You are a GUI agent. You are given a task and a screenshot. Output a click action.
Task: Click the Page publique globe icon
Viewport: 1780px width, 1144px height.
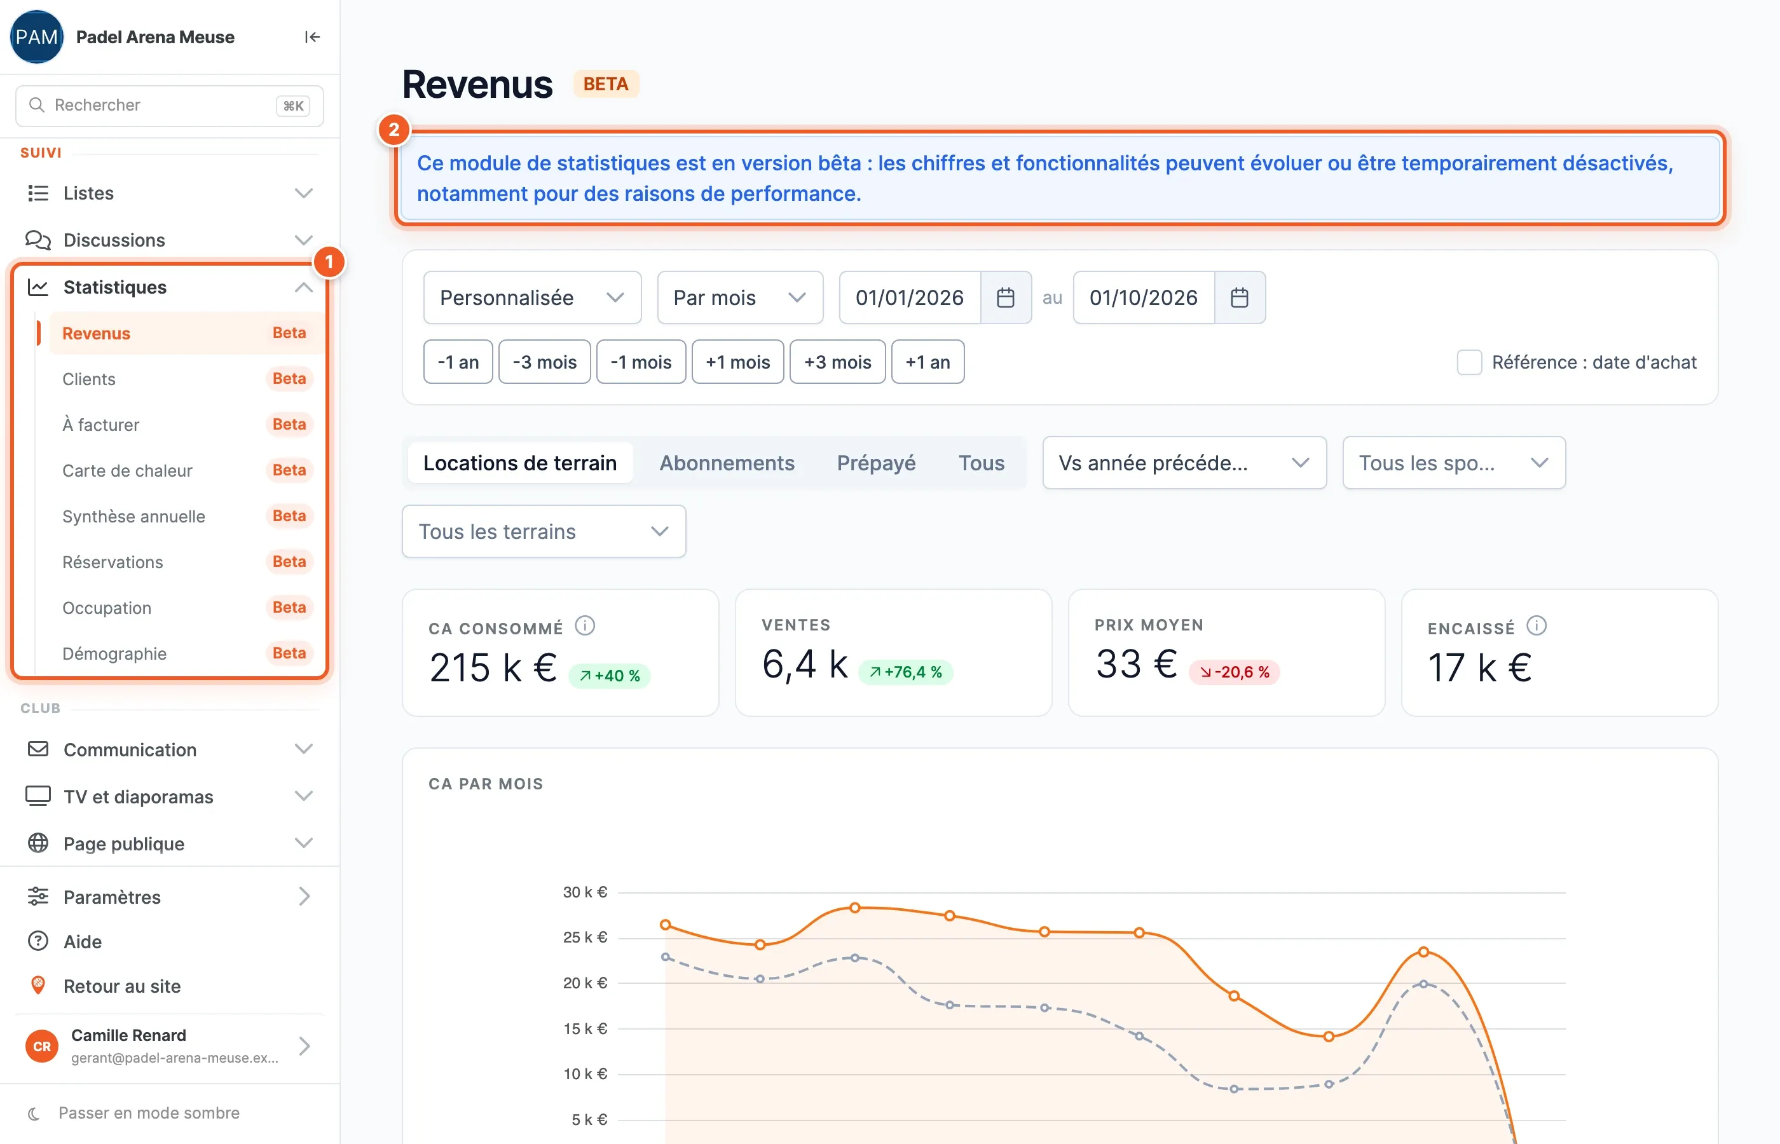[38, 843]
